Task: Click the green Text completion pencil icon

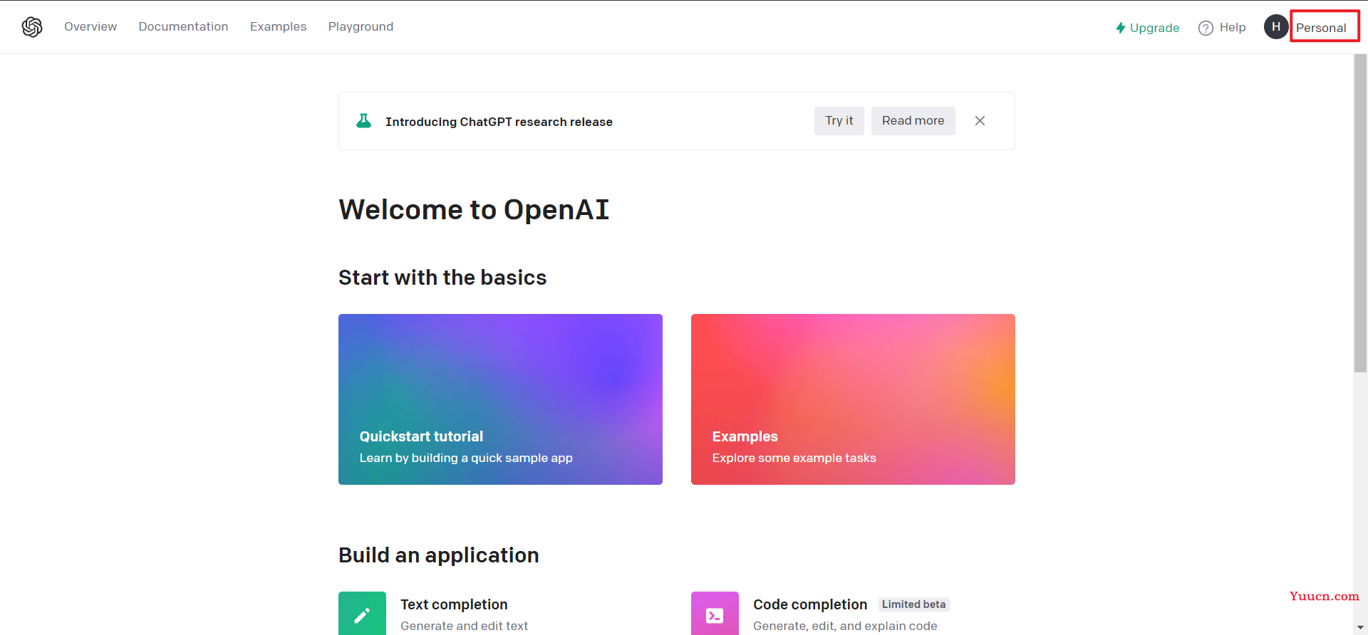Action: (x=362, y=614)
